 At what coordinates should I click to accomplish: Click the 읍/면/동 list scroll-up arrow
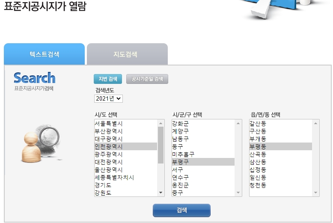pyautogui.click(x=315, y=123)
